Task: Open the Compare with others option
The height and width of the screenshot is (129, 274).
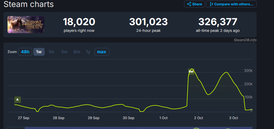Action: click(x=231, y=4)
